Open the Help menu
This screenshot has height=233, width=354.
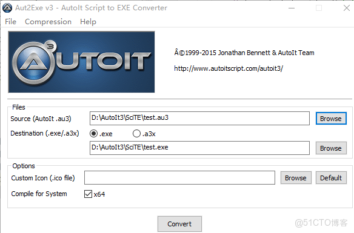tap(88, 22)
